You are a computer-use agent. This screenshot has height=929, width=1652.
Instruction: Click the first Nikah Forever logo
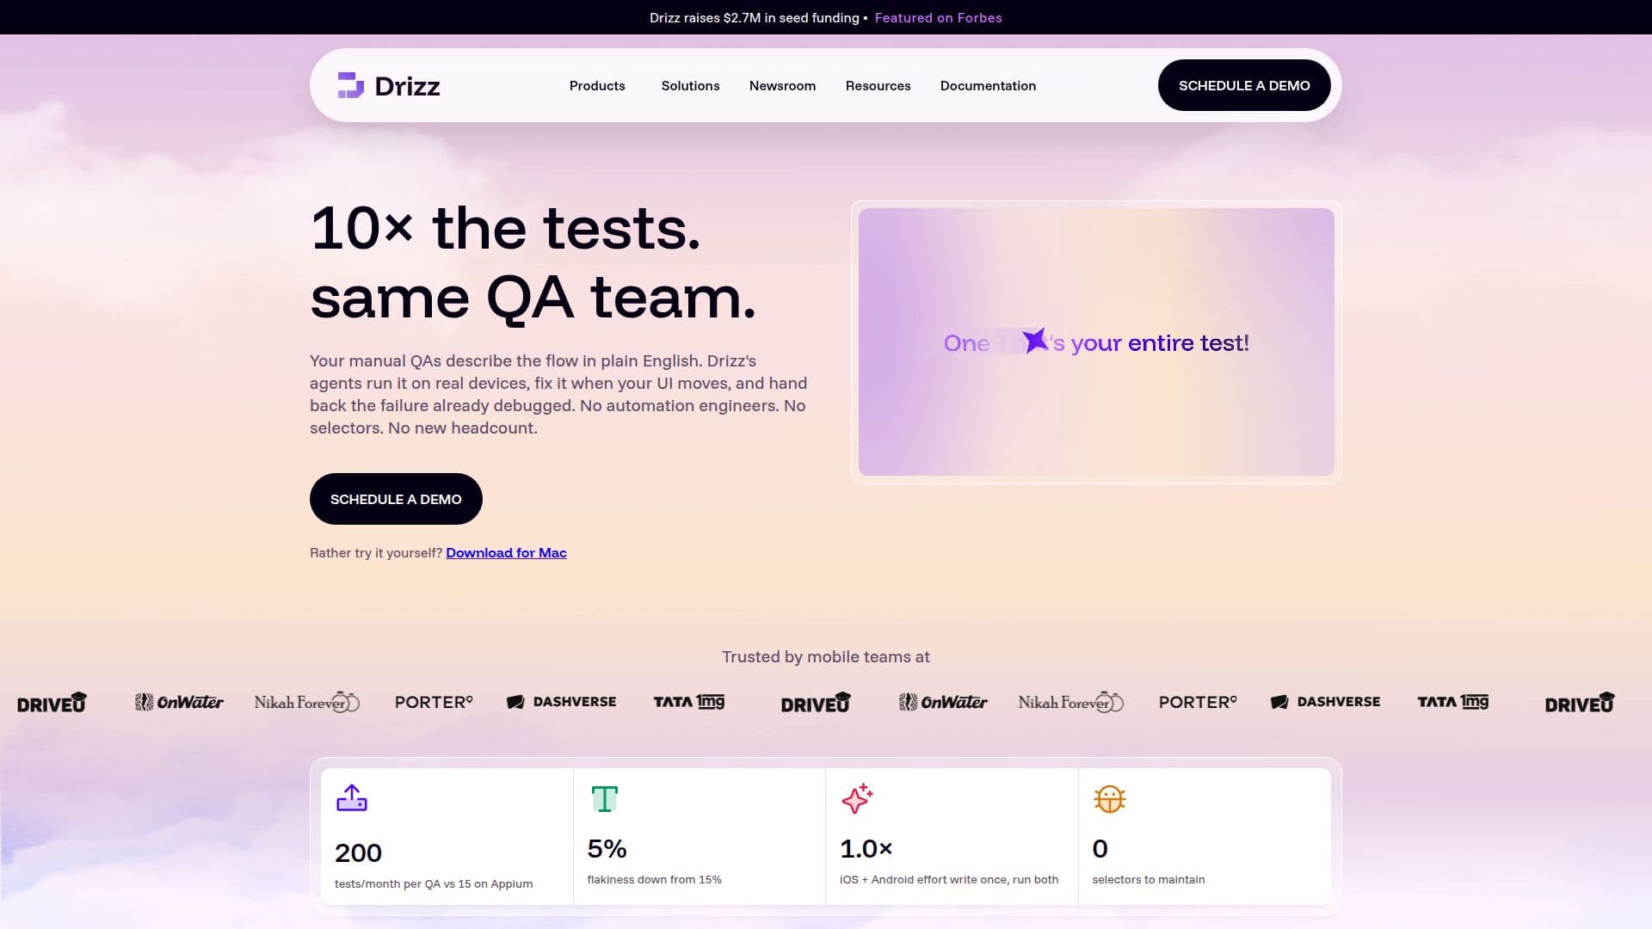point(306,702)
